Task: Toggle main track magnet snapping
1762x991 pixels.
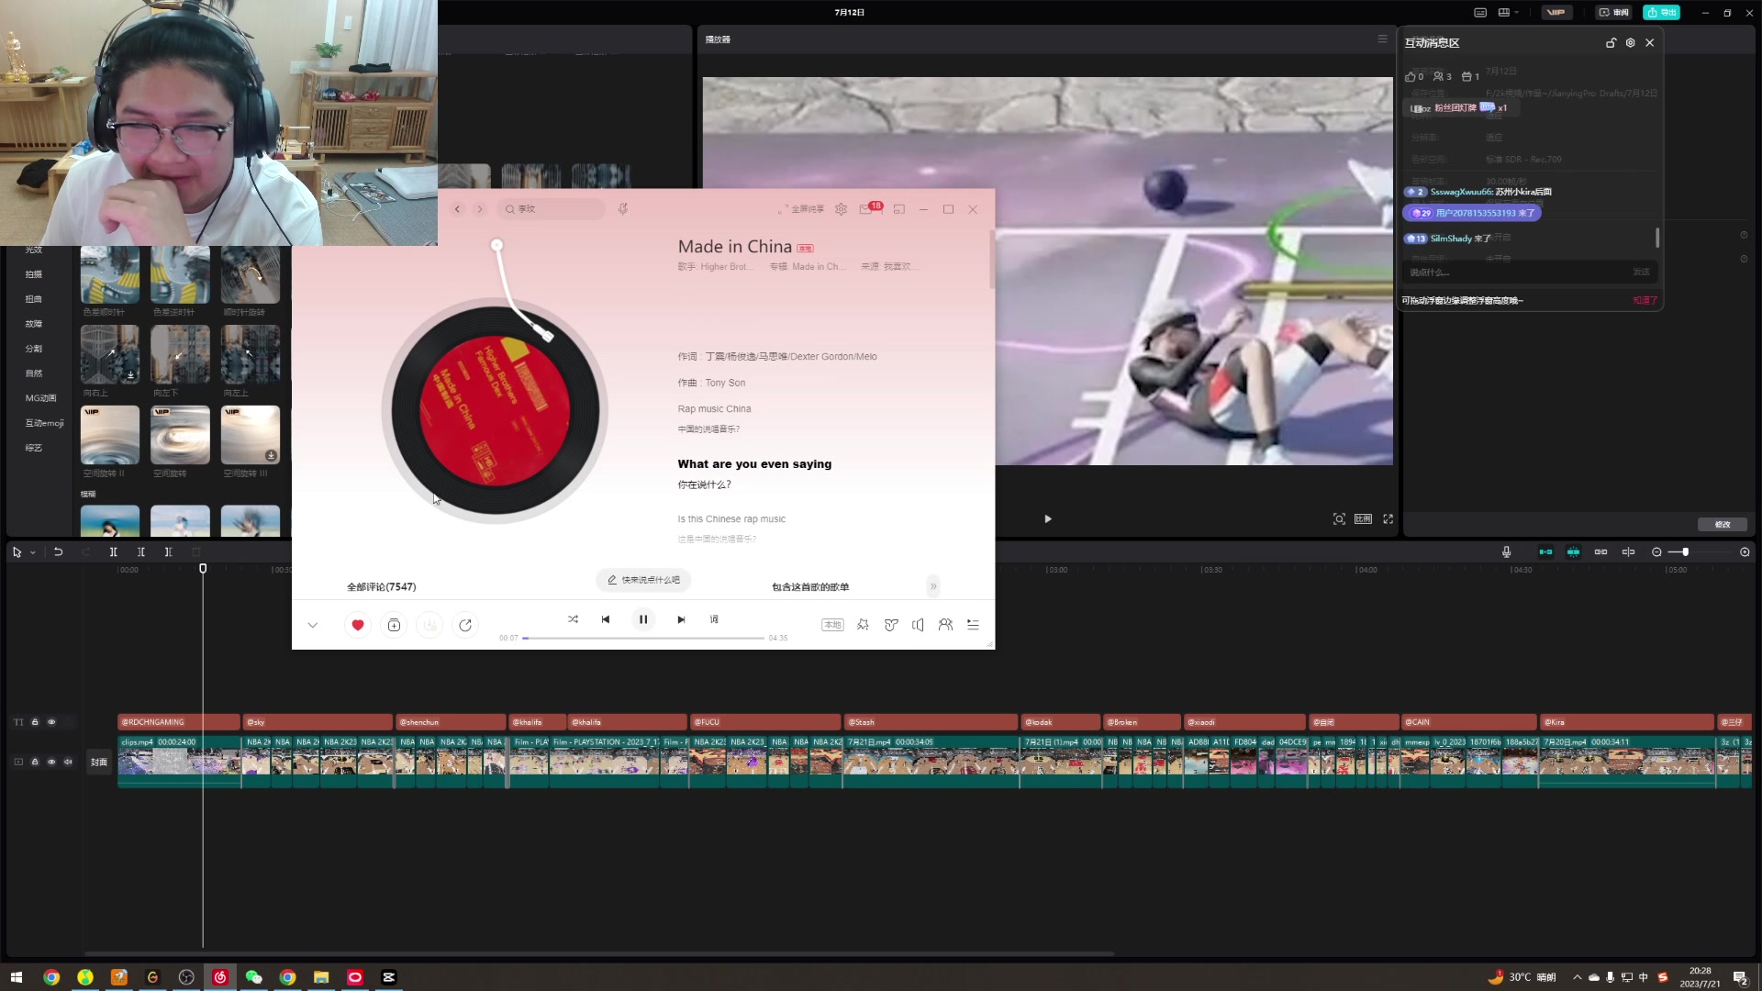Action: point(1545,552)
